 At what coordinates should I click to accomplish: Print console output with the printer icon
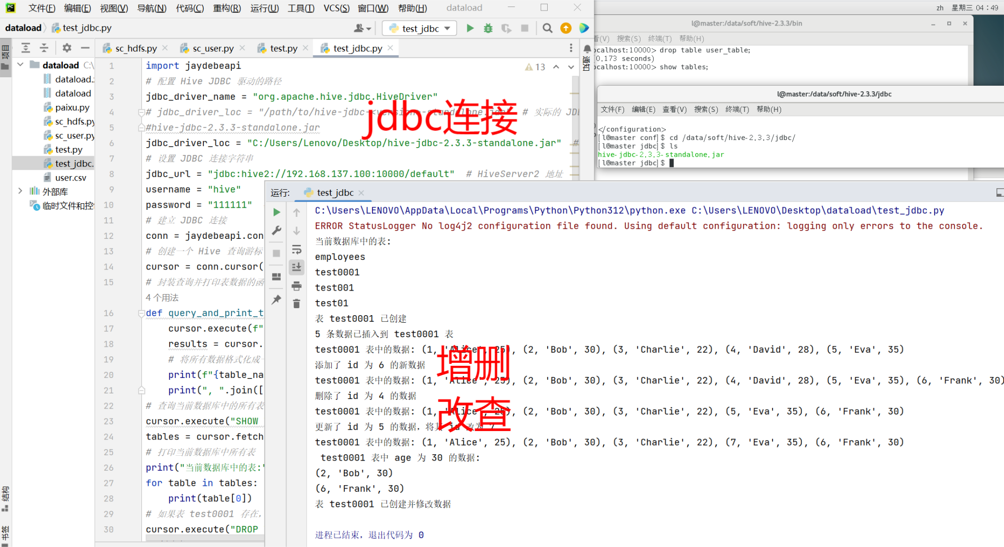[297, 286]
